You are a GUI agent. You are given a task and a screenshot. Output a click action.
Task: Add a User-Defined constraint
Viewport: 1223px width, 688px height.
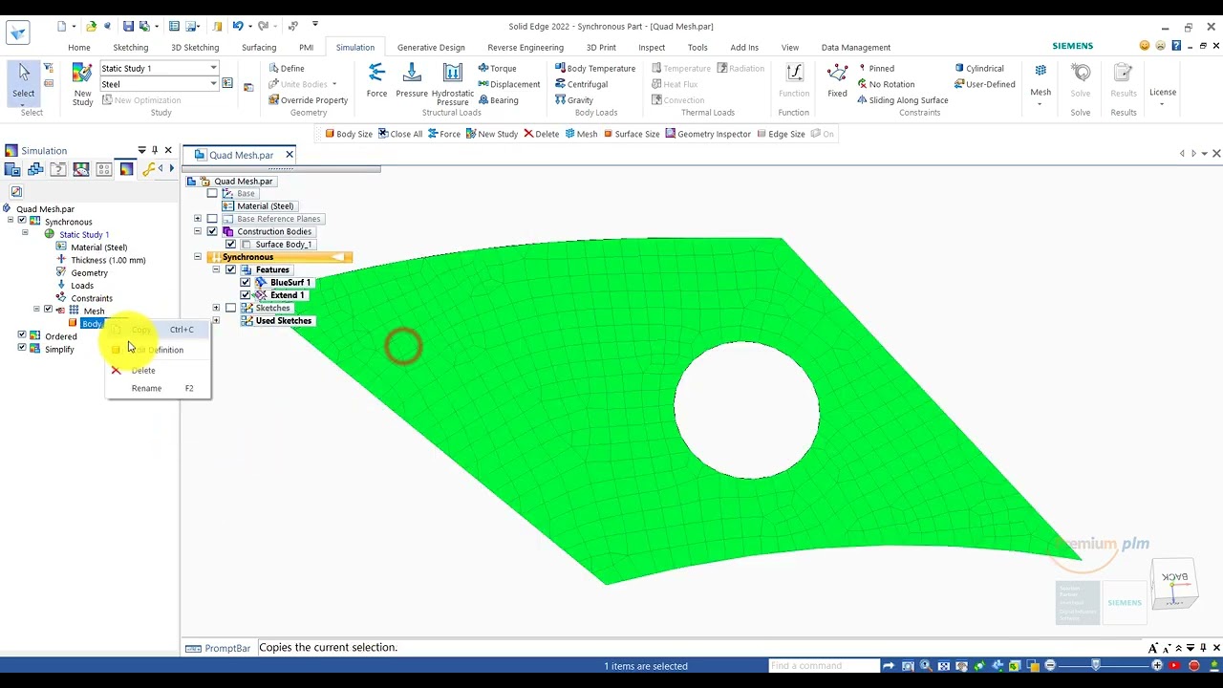coord(984,84)
